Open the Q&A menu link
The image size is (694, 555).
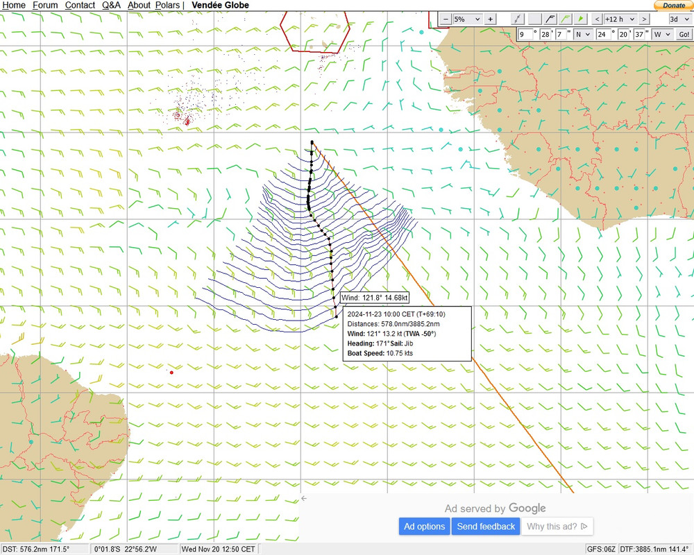pyautogui.click(x=111, y=6)
